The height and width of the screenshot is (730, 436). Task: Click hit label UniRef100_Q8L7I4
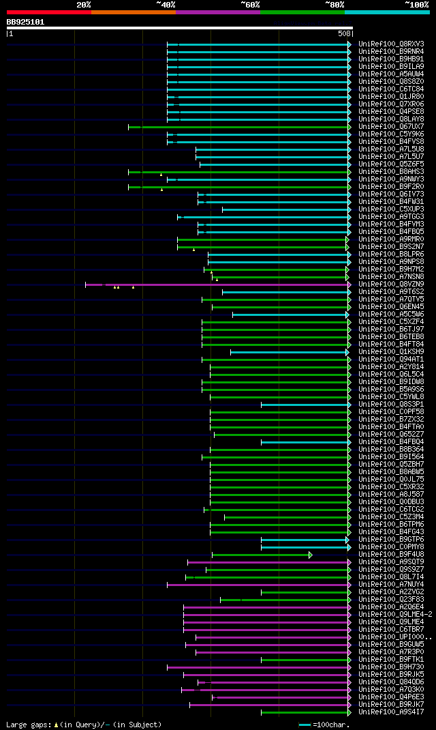pos(391,577)
